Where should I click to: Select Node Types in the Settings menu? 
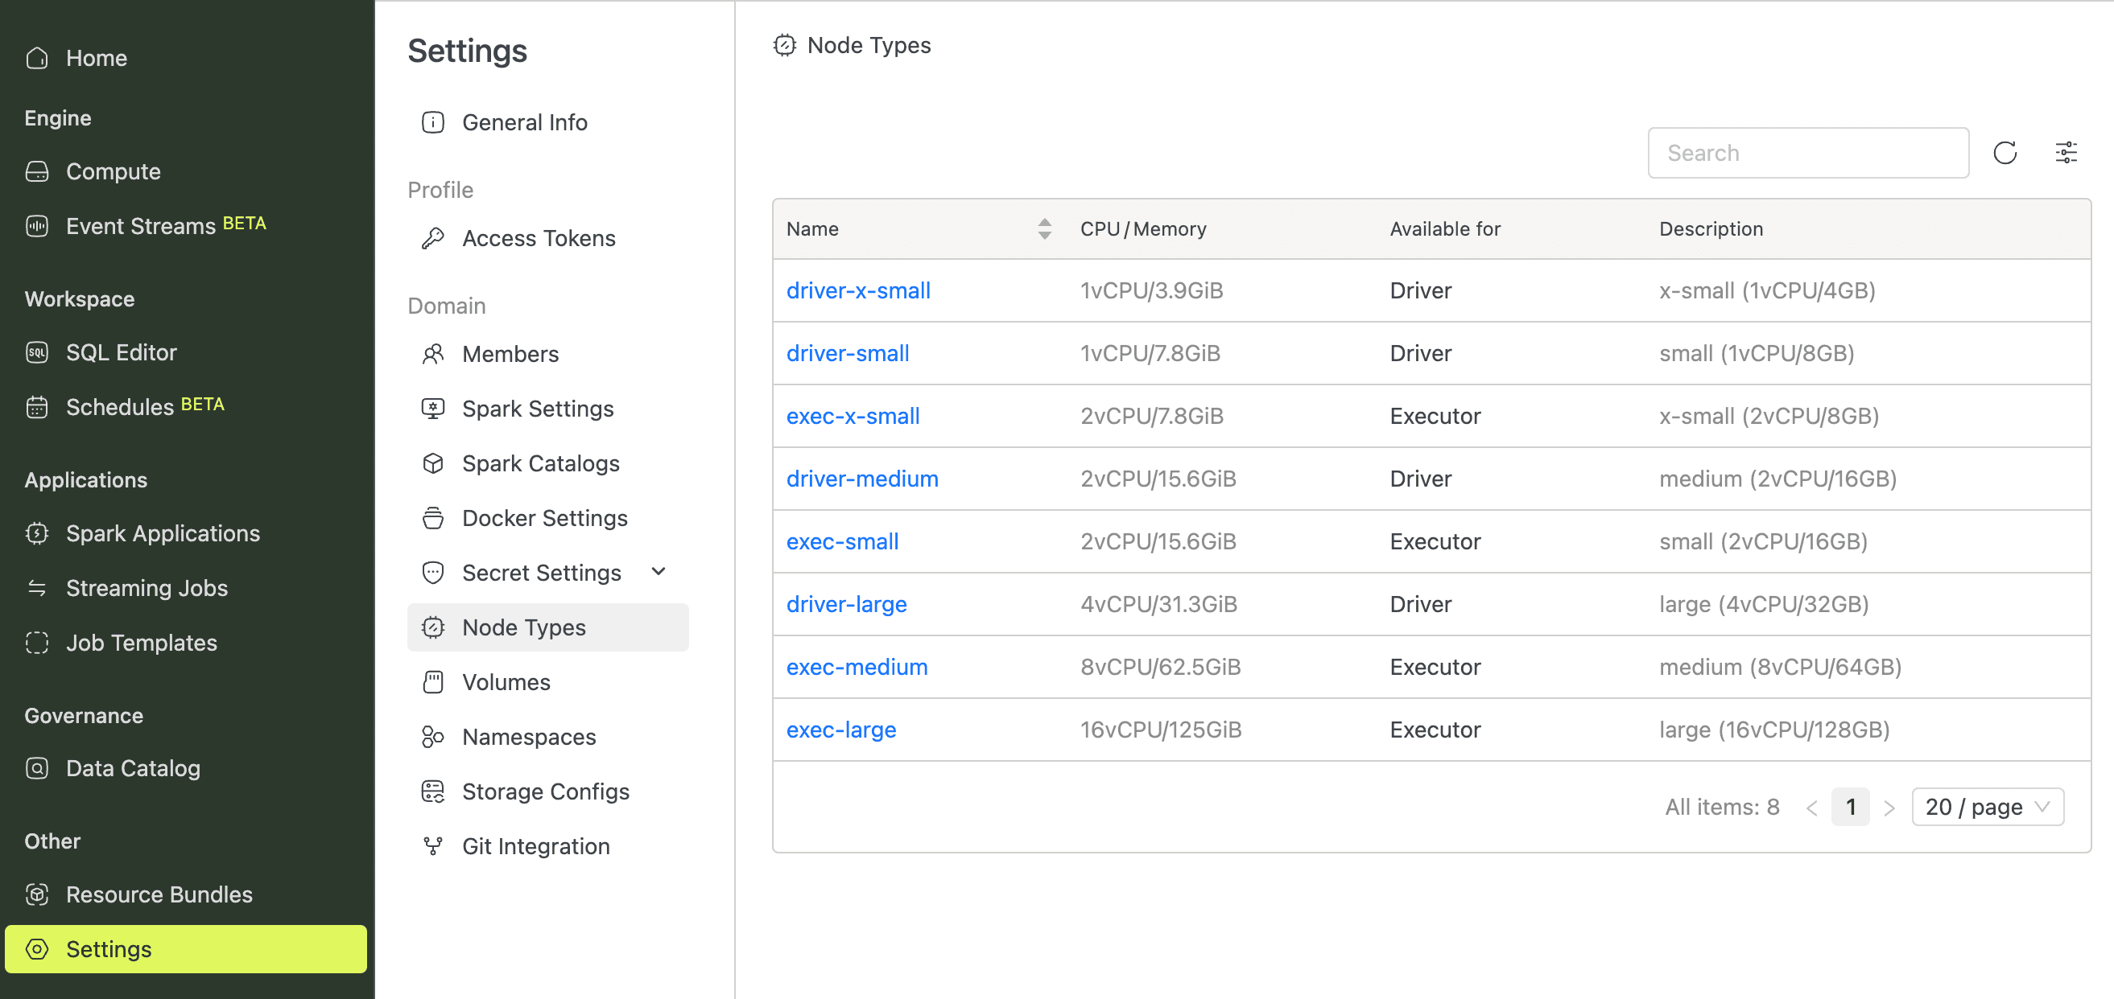[x=523, y=627]
